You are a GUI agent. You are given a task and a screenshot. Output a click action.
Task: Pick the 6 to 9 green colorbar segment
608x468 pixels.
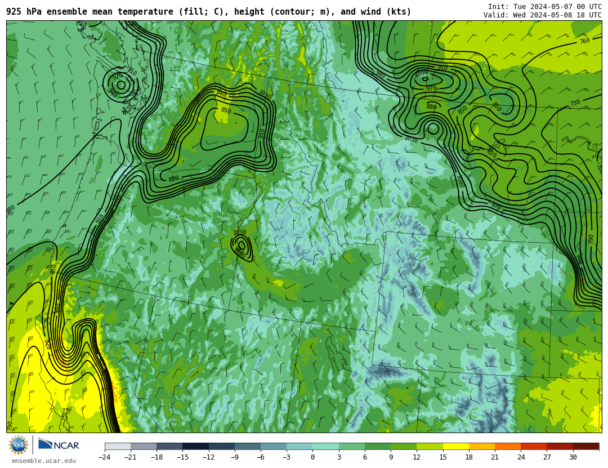[378, 446]
